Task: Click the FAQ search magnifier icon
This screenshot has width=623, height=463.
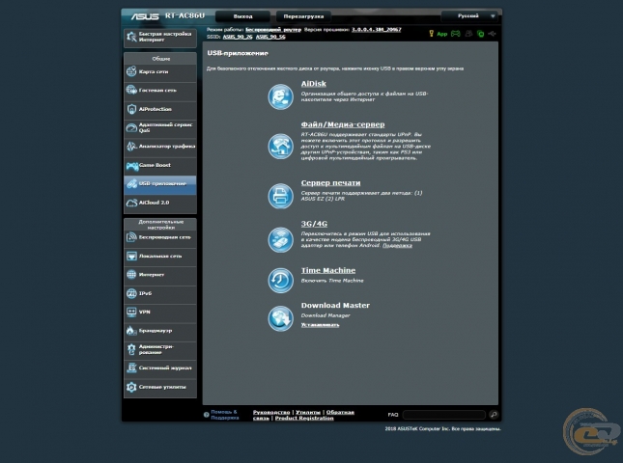Action: pos(494,415)
